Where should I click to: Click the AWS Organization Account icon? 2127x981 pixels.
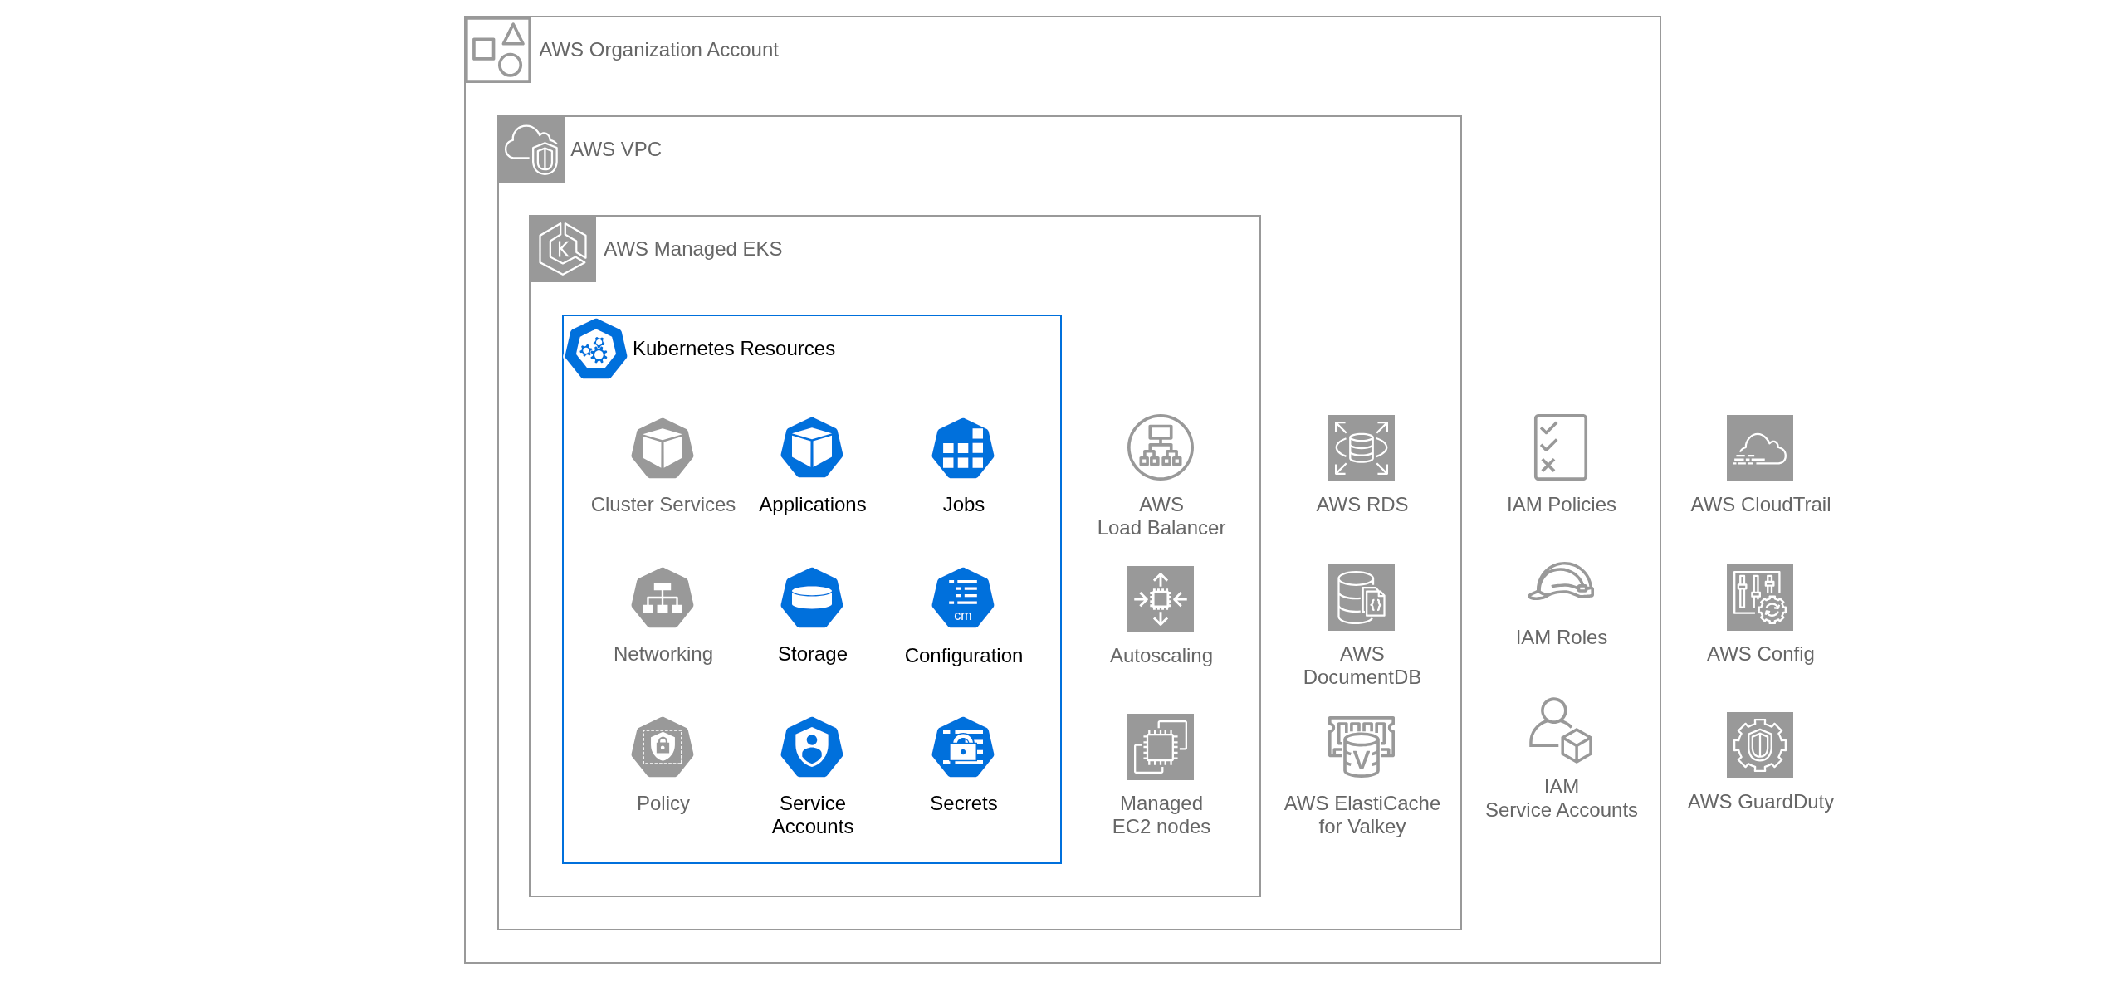[498, 50]
